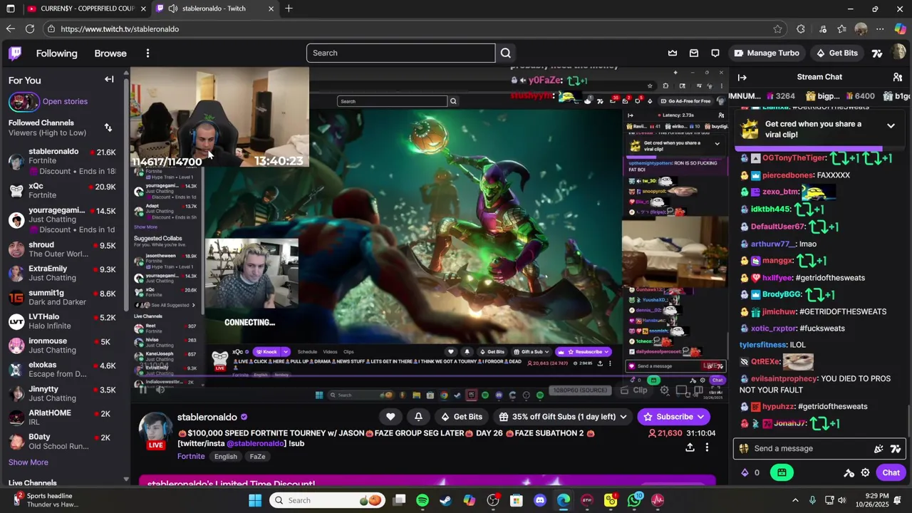912x513 pixels.
Task: Open the chat celebration party icon
Action: point(879,449)
